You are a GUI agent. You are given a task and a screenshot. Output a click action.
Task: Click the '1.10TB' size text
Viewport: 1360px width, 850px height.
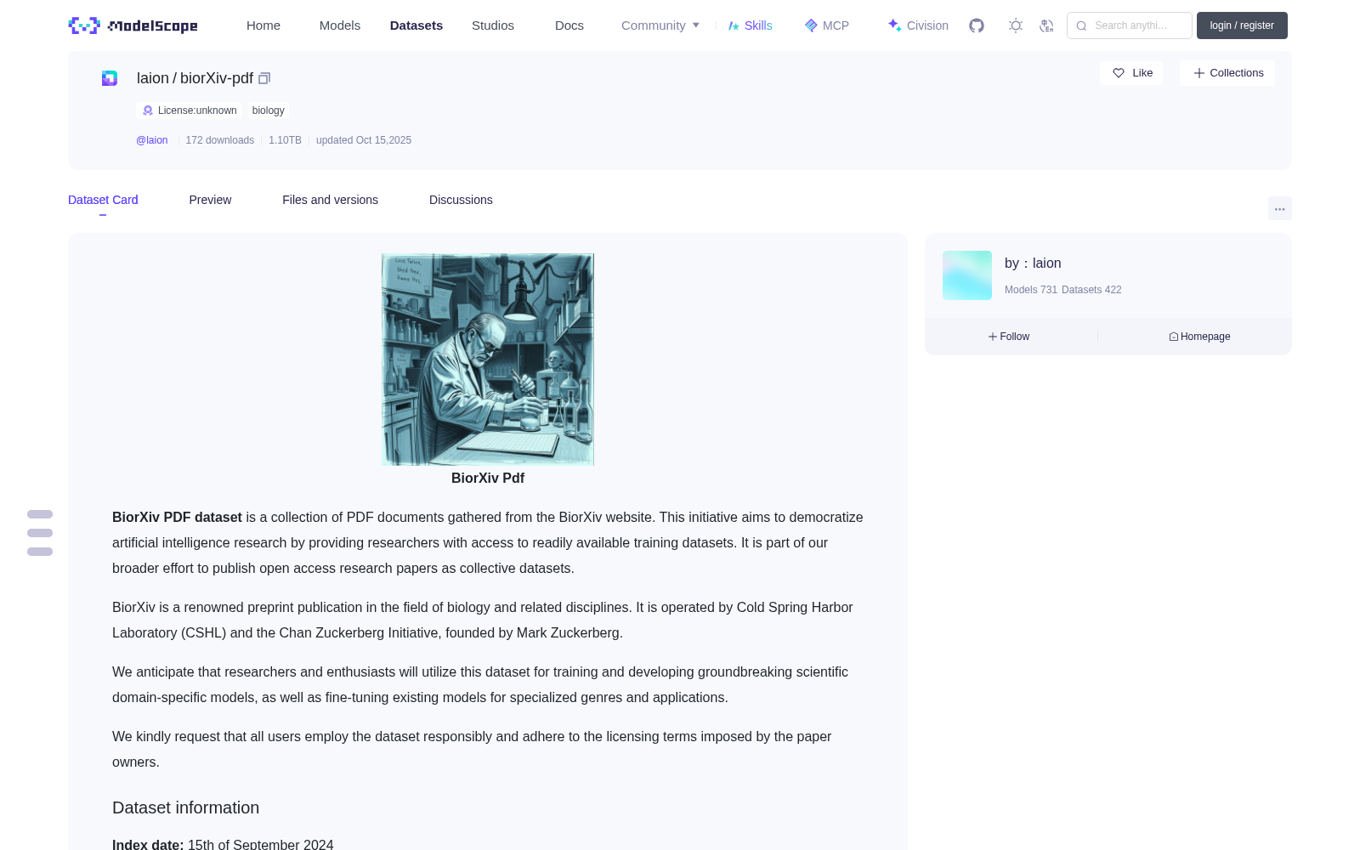coord(285,140)
